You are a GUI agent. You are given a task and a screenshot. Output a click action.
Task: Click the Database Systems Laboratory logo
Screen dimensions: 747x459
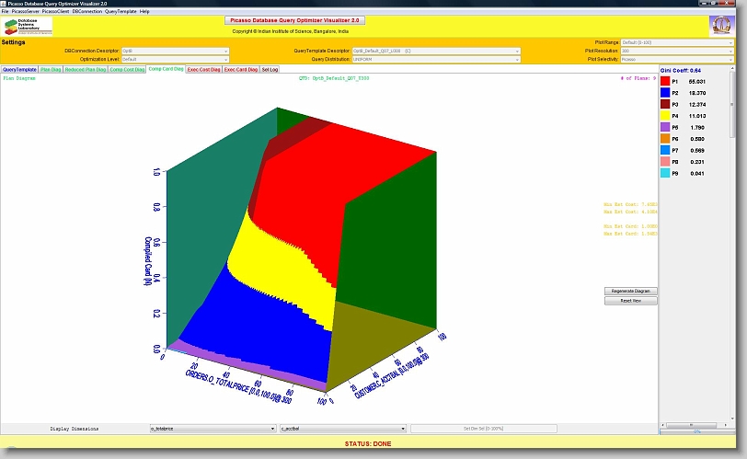(x=28, y=26)
